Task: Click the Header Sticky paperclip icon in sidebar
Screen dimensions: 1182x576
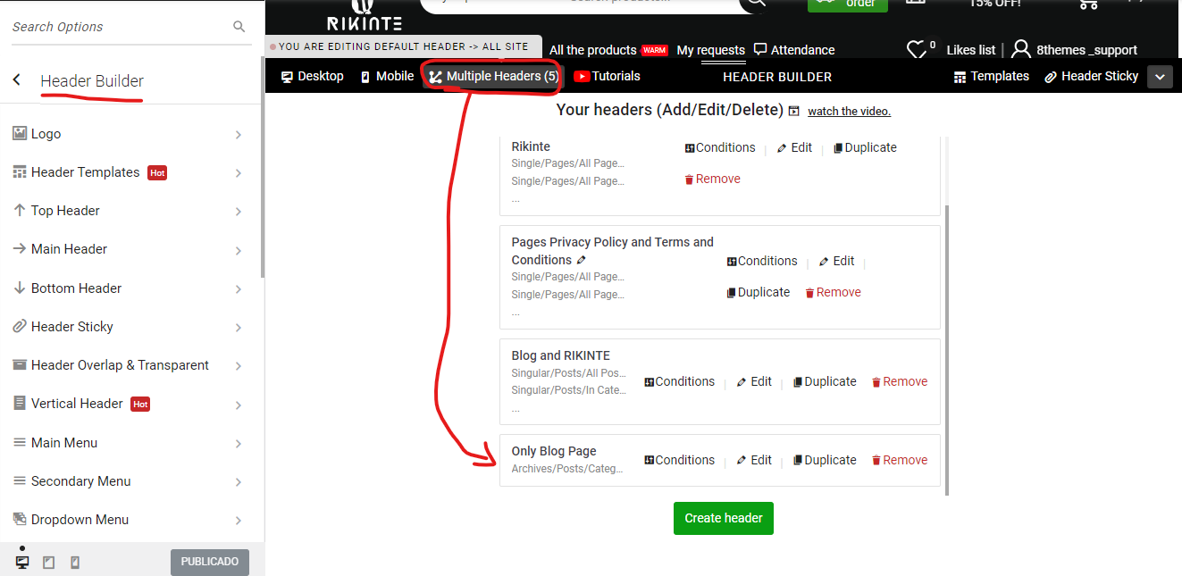Action: click(19, 326)
